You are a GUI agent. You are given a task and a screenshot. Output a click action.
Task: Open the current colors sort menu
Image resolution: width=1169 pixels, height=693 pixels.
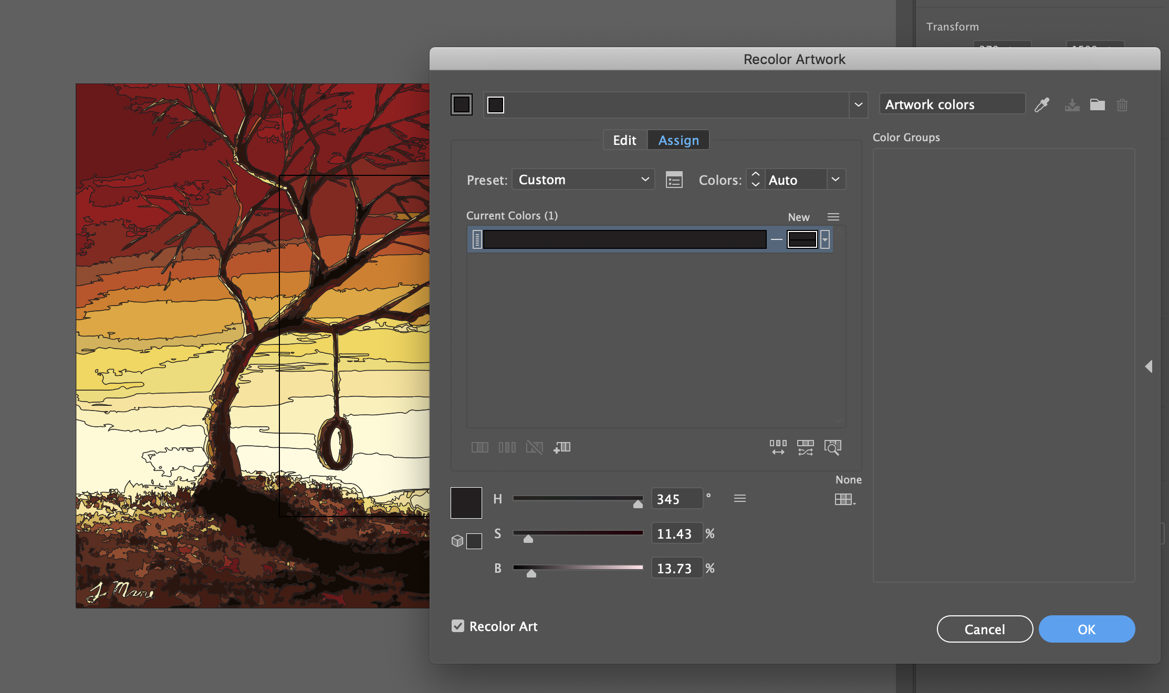point(833,216)
